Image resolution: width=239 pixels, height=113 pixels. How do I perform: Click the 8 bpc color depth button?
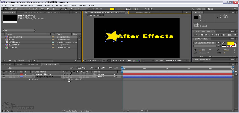click(22, 61)
